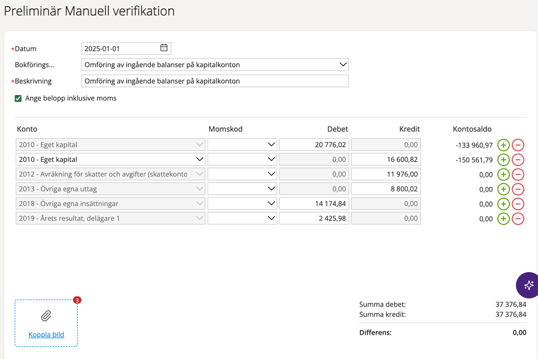Viewport: 538px width, 359px height.
Task: Delete the 2013 Övriga egna uttag row
Action: 518,189
